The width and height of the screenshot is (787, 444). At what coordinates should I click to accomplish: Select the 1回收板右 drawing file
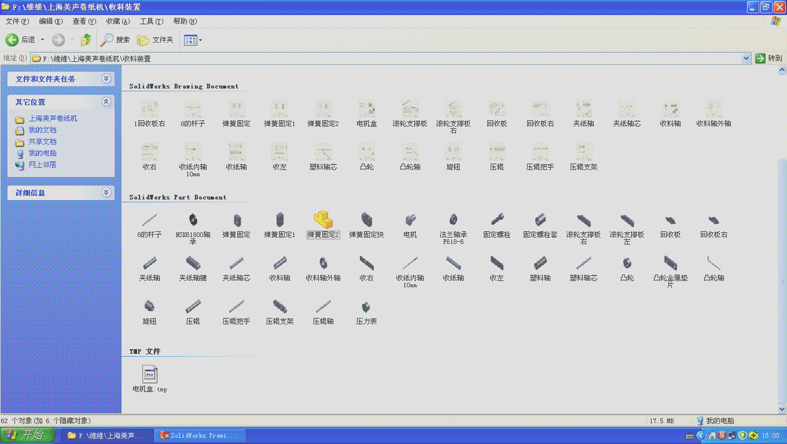click(x=149, y=114)
